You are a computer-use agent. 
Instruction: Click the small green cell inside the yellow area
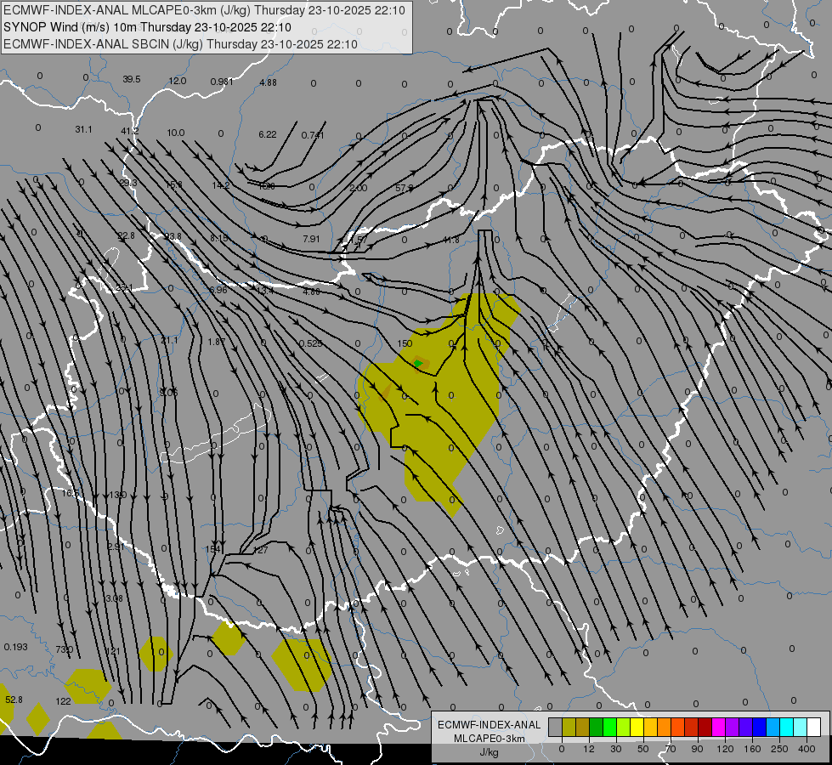point(418,363)
